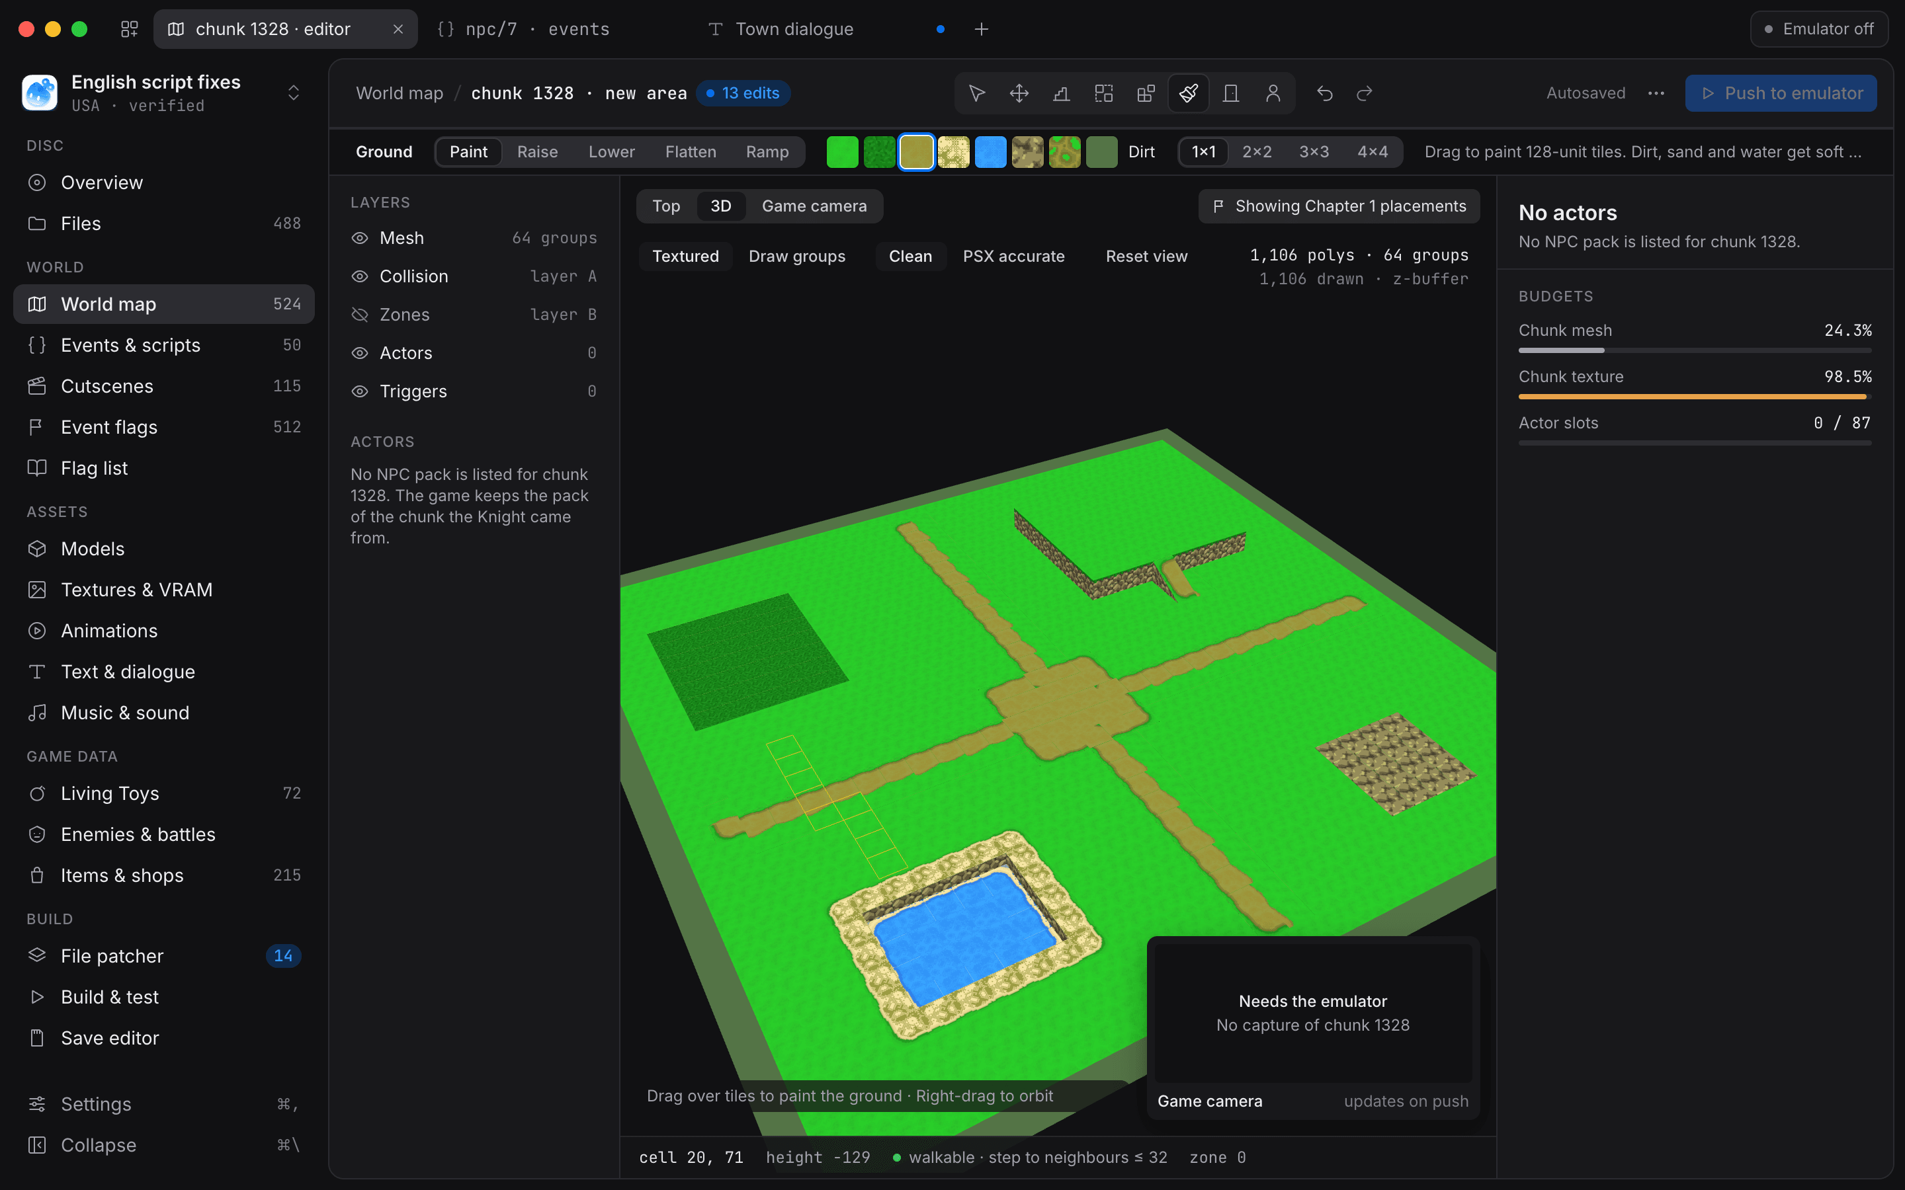Pick the pale sand swatch
The height and width of the screenshot is (1190, 1905).
pyautogui.click(x=953, y=152)
